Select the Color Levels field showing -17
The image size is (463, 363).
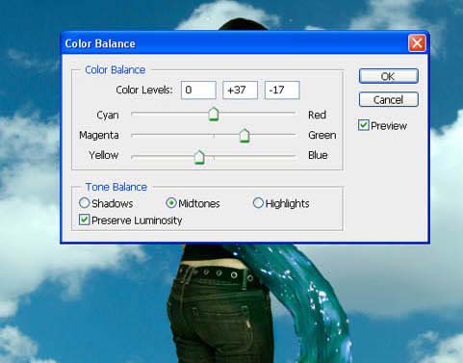click(282, 90)
